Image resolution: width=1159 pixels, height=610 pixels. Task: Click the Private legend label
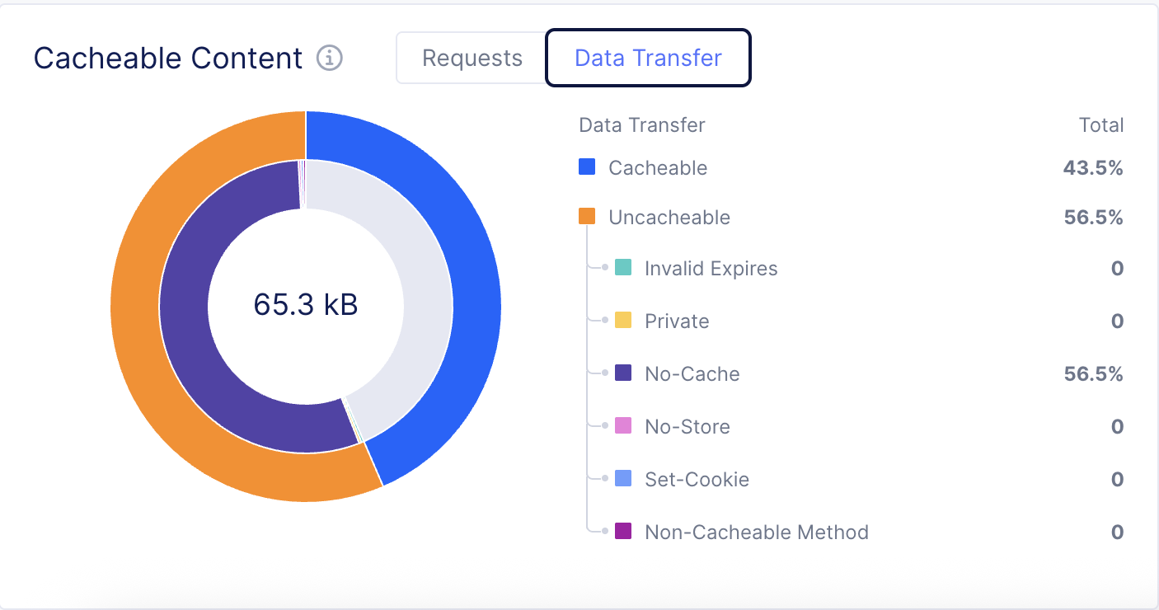click(x=676, y=321)
